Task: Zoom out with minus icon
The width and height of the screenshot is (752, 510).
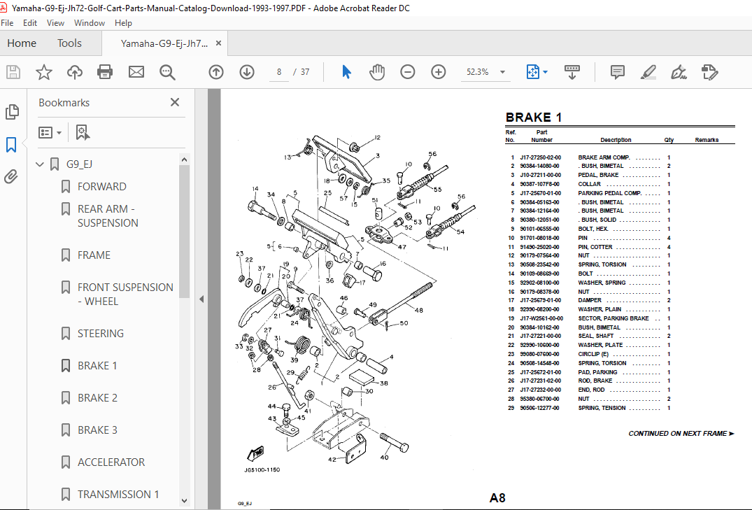Action: pos(408,72)
